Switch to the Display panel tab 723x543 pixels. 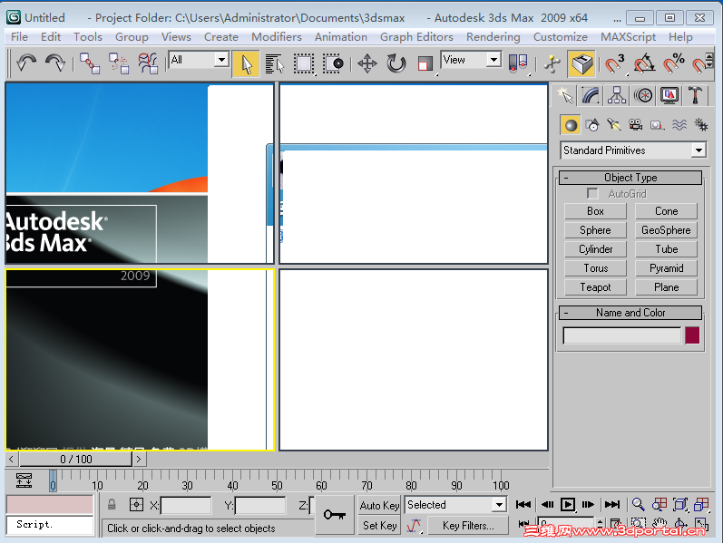click(669, 95)
